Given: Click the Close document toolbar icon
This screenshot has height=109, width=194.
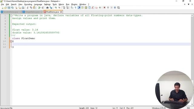Looking at the screenshot, I should (16, 8).
